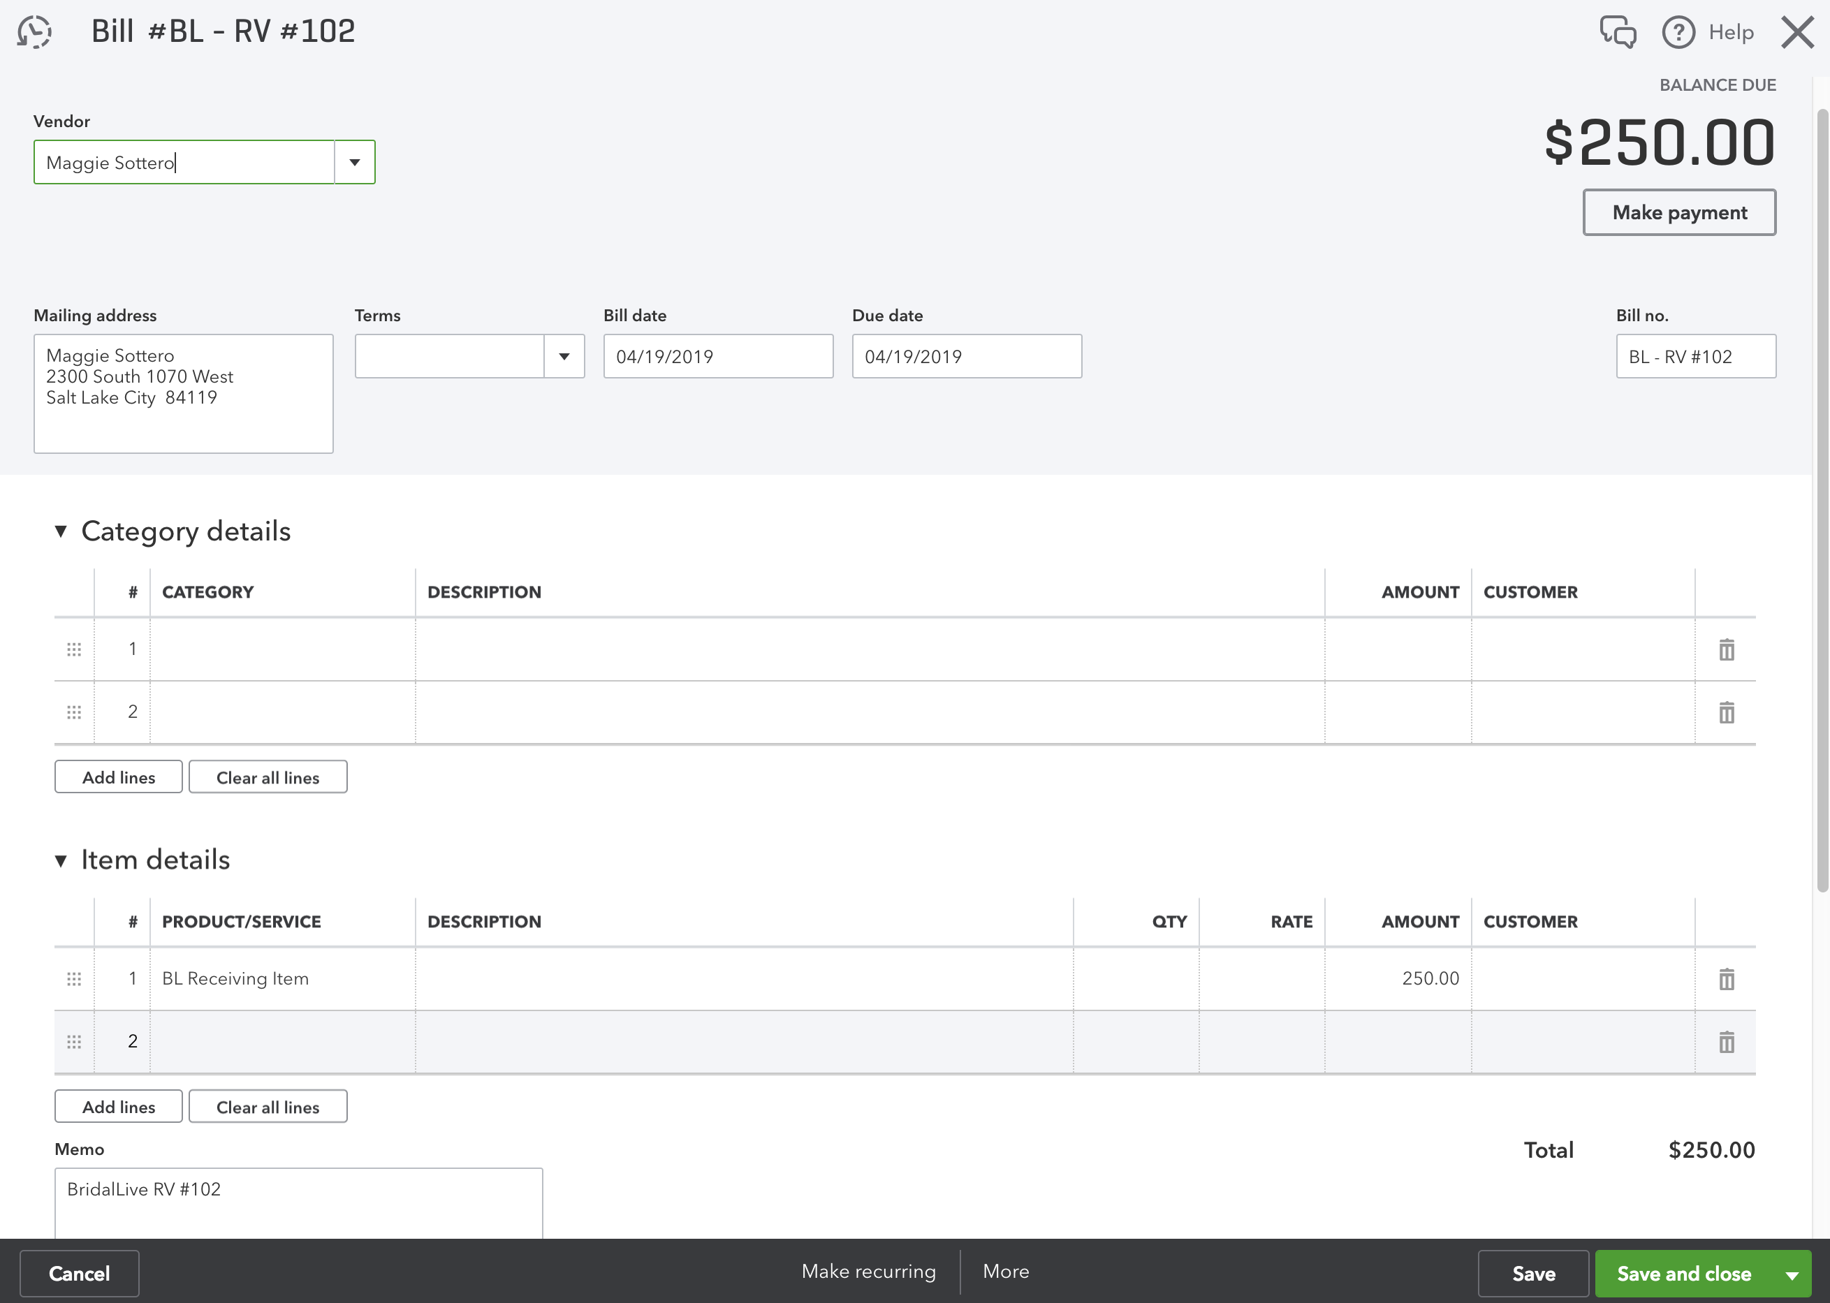Grab drag handle of BL Receiving Item row
The image size is (1830, 1303).
74,979
